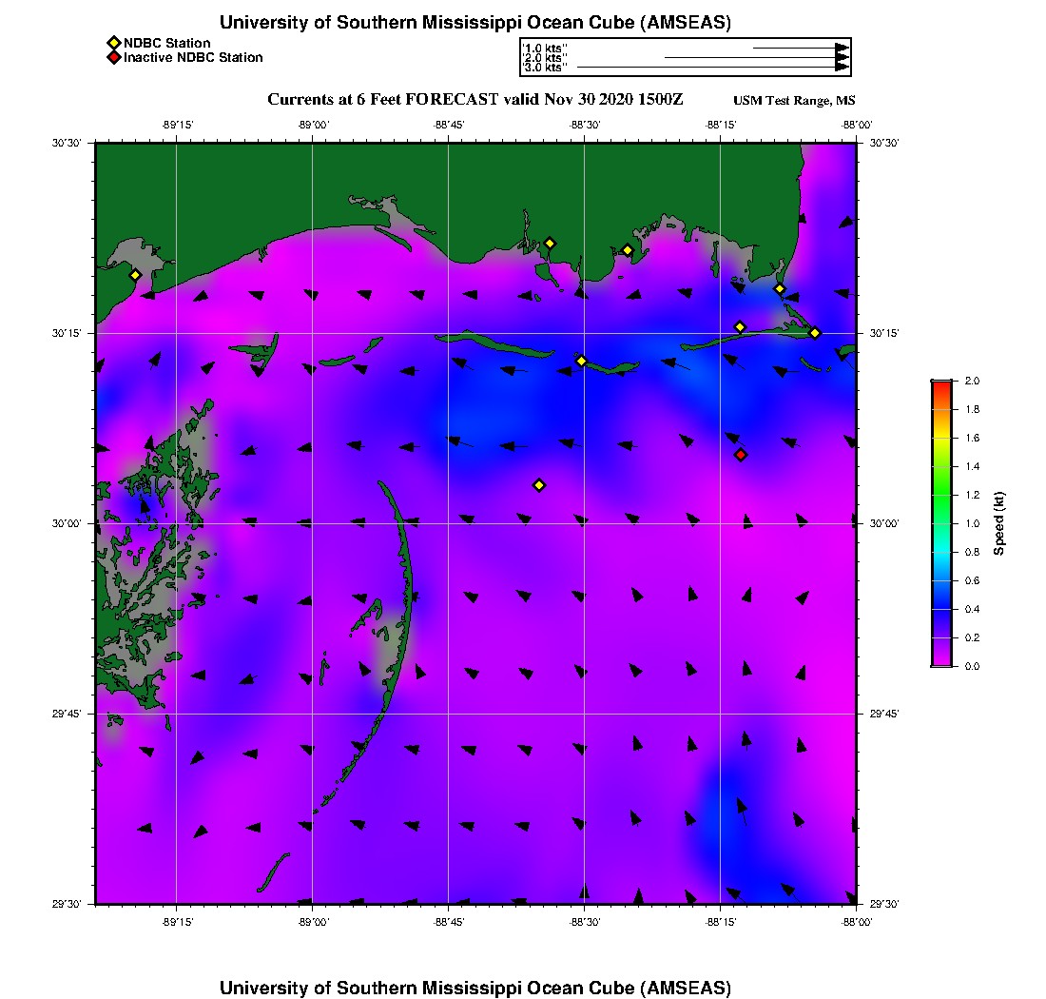Screen dimensions: 1046x999
Task: Click the bottom AMSEAS Ocean Cube title
Action: [475, 987]
